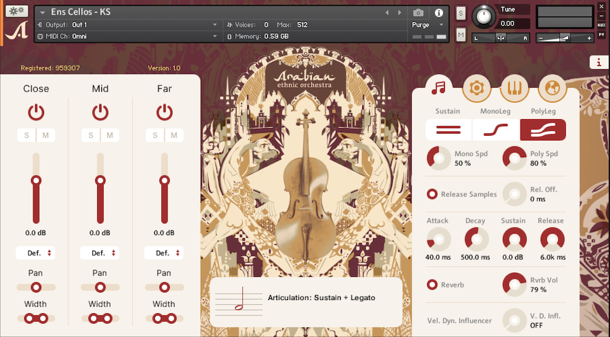Click the Sustain envelope knob
Screen dimensions: 610x337
[x=514, y=239]
